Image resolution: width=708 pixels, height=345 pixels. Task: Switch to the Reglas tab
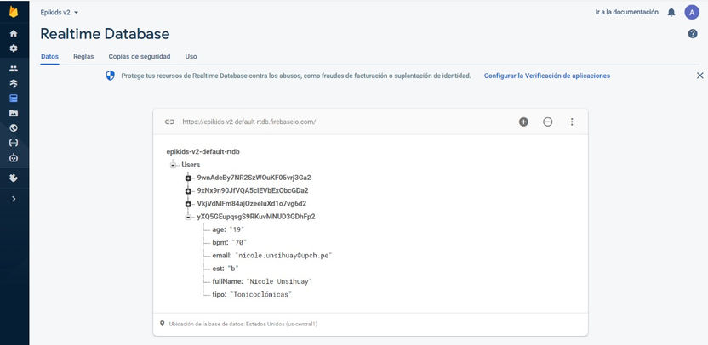(x=83, y=57)
